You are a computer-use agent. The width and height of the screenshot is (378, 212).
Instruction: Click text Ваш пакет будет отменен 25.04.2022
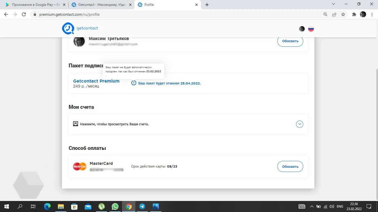(x=169, y=83)
